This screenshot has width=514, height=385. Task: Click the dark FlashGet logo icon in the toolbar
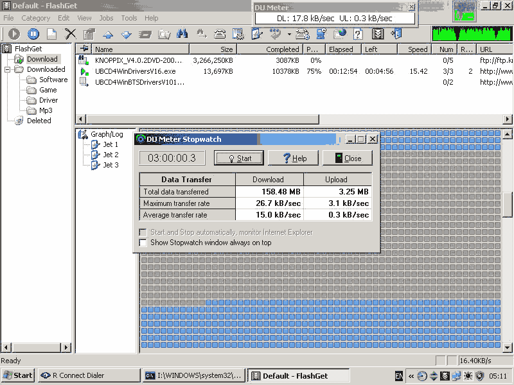(x=378, y=34)
